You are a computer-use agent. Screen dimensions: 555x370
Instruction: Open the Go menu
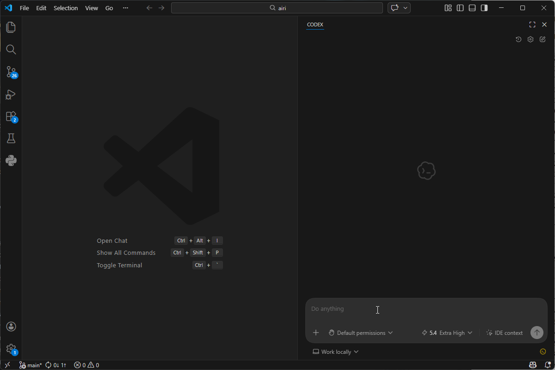109,8
